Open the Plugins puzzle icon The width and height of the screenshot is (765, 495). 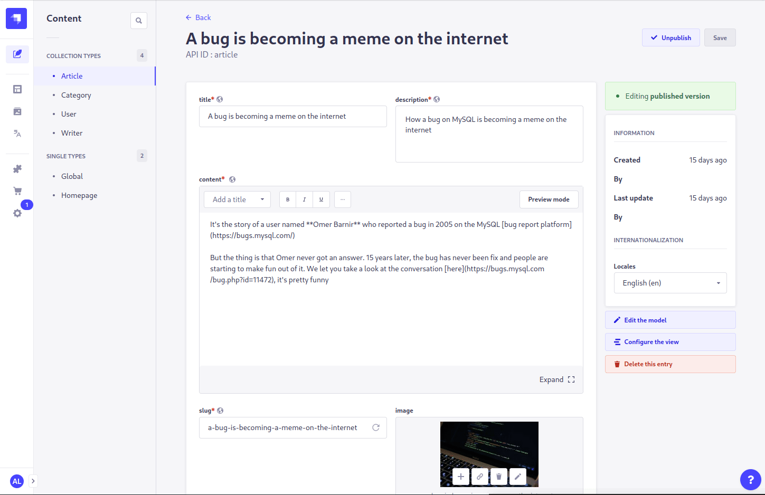click(17, 168)
